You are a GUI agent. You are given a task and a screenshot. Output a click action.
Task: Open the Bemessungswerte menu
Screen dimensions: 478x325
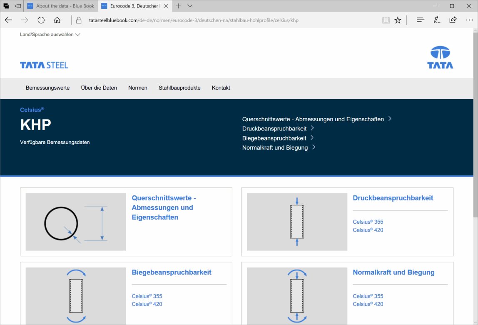pyautogui.click(x=47, y=88)
